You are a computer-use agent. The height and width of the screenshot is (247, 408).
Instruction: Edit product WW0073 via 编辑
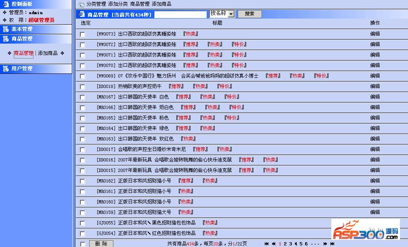[x=375, y=34]
